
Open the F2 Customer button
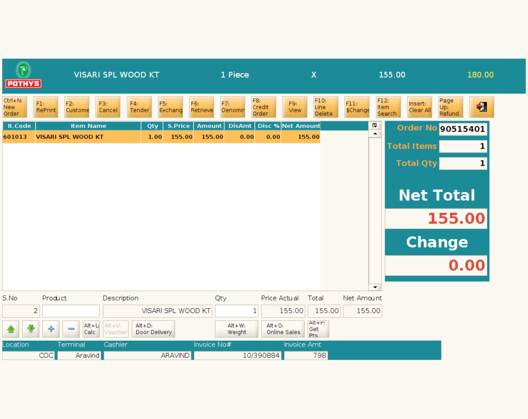(x=77, y=107)
